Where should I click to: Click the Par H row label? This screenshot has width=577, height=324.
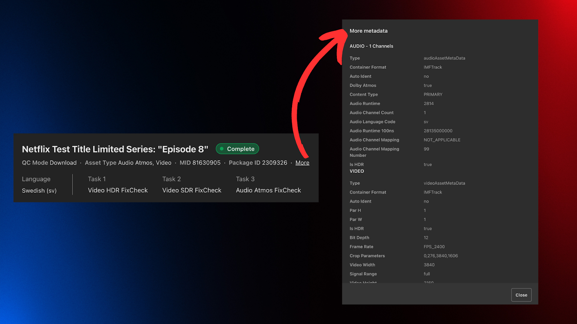[x=355, y=210]
